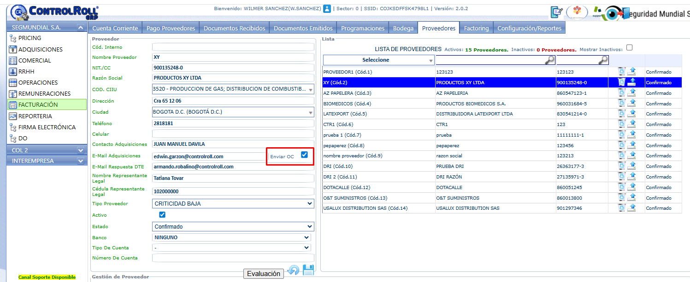
Task: Open the Estado dropdown
Action: coord(233,227)
